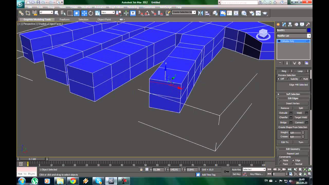Screen dimensions: 329x185
Task: Select the SubObj preview selection radio
Action: (288, 79)
